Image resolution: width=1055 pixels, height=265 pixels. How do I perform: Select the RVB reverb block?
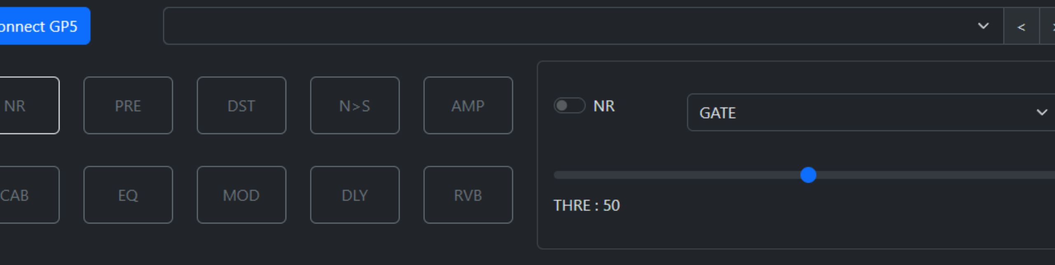tap(468, 195)
